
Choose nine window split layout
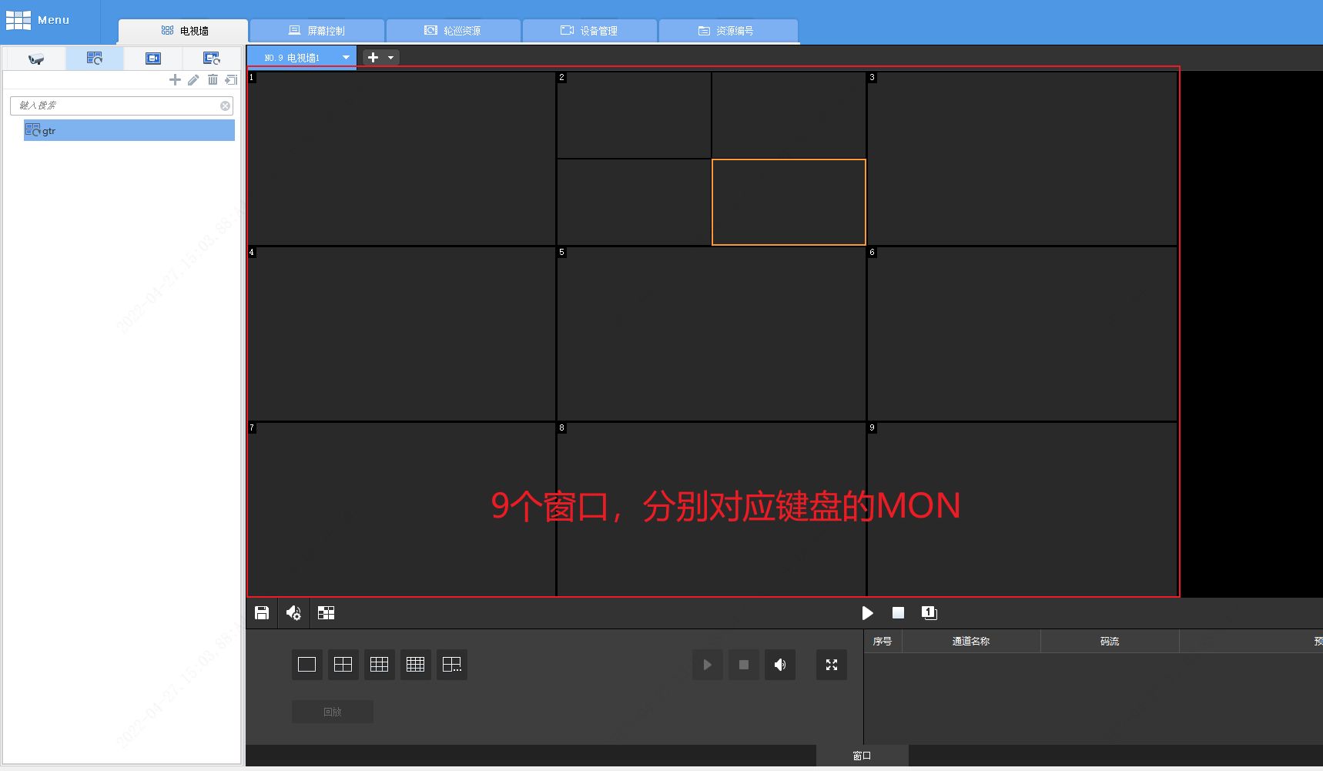coord(379,665)
